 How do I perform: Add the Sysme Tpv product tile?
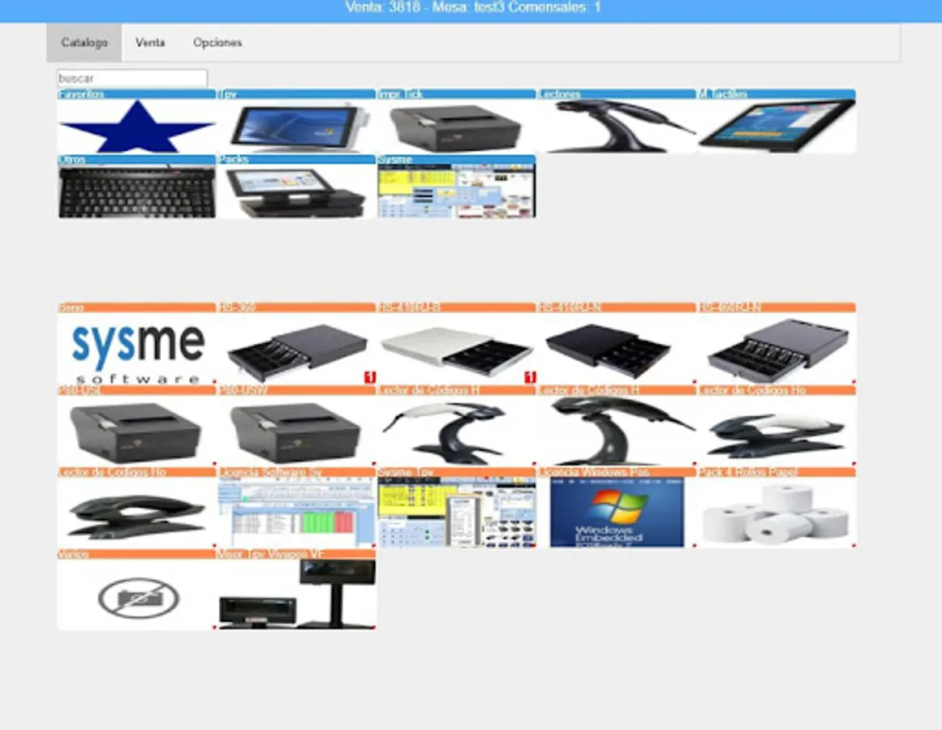coord(457,508)
